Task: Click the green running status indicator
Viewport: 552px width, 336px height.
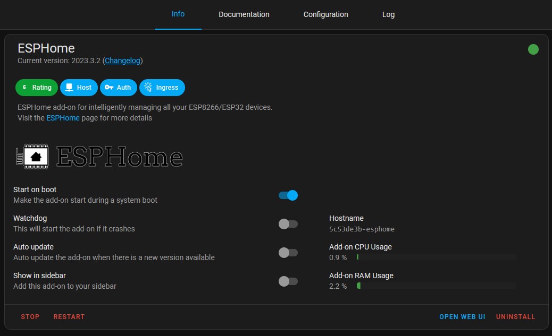Action: (533, 49)
